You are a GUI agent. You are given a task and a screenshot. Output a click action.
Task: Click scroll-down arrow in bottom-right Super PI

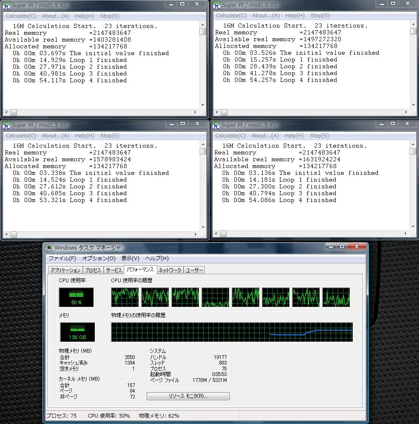pos(413,227)
